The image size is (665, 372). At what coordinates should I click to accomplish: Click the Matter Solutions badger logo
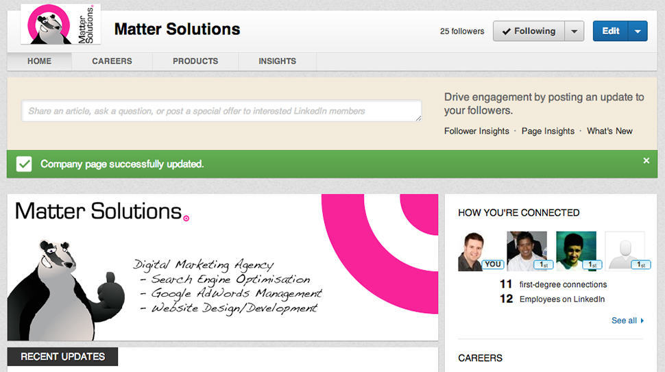tap(60, 25)
